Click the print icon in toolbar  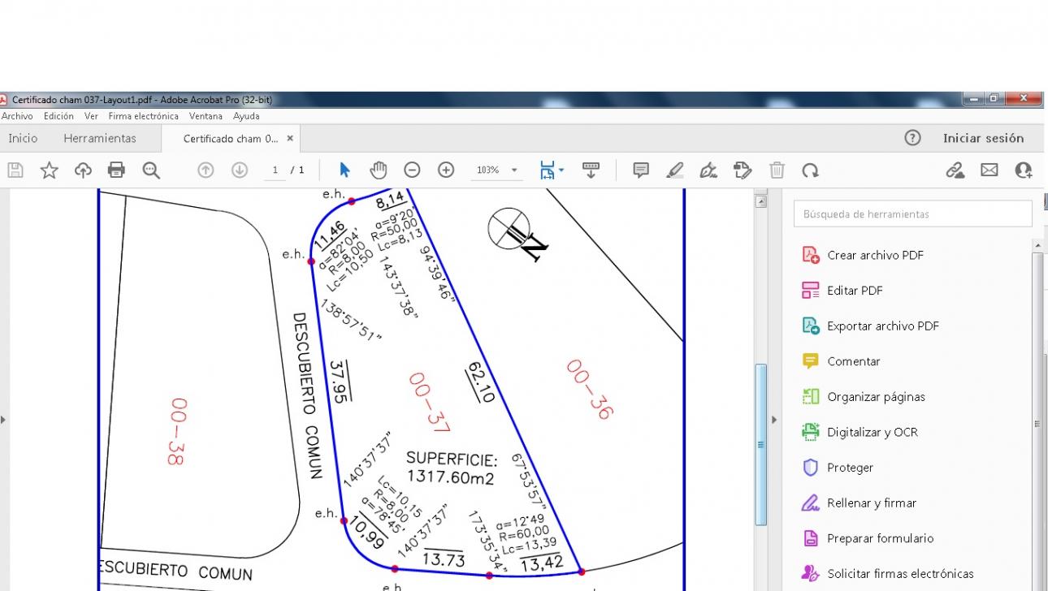click(117, 170)
